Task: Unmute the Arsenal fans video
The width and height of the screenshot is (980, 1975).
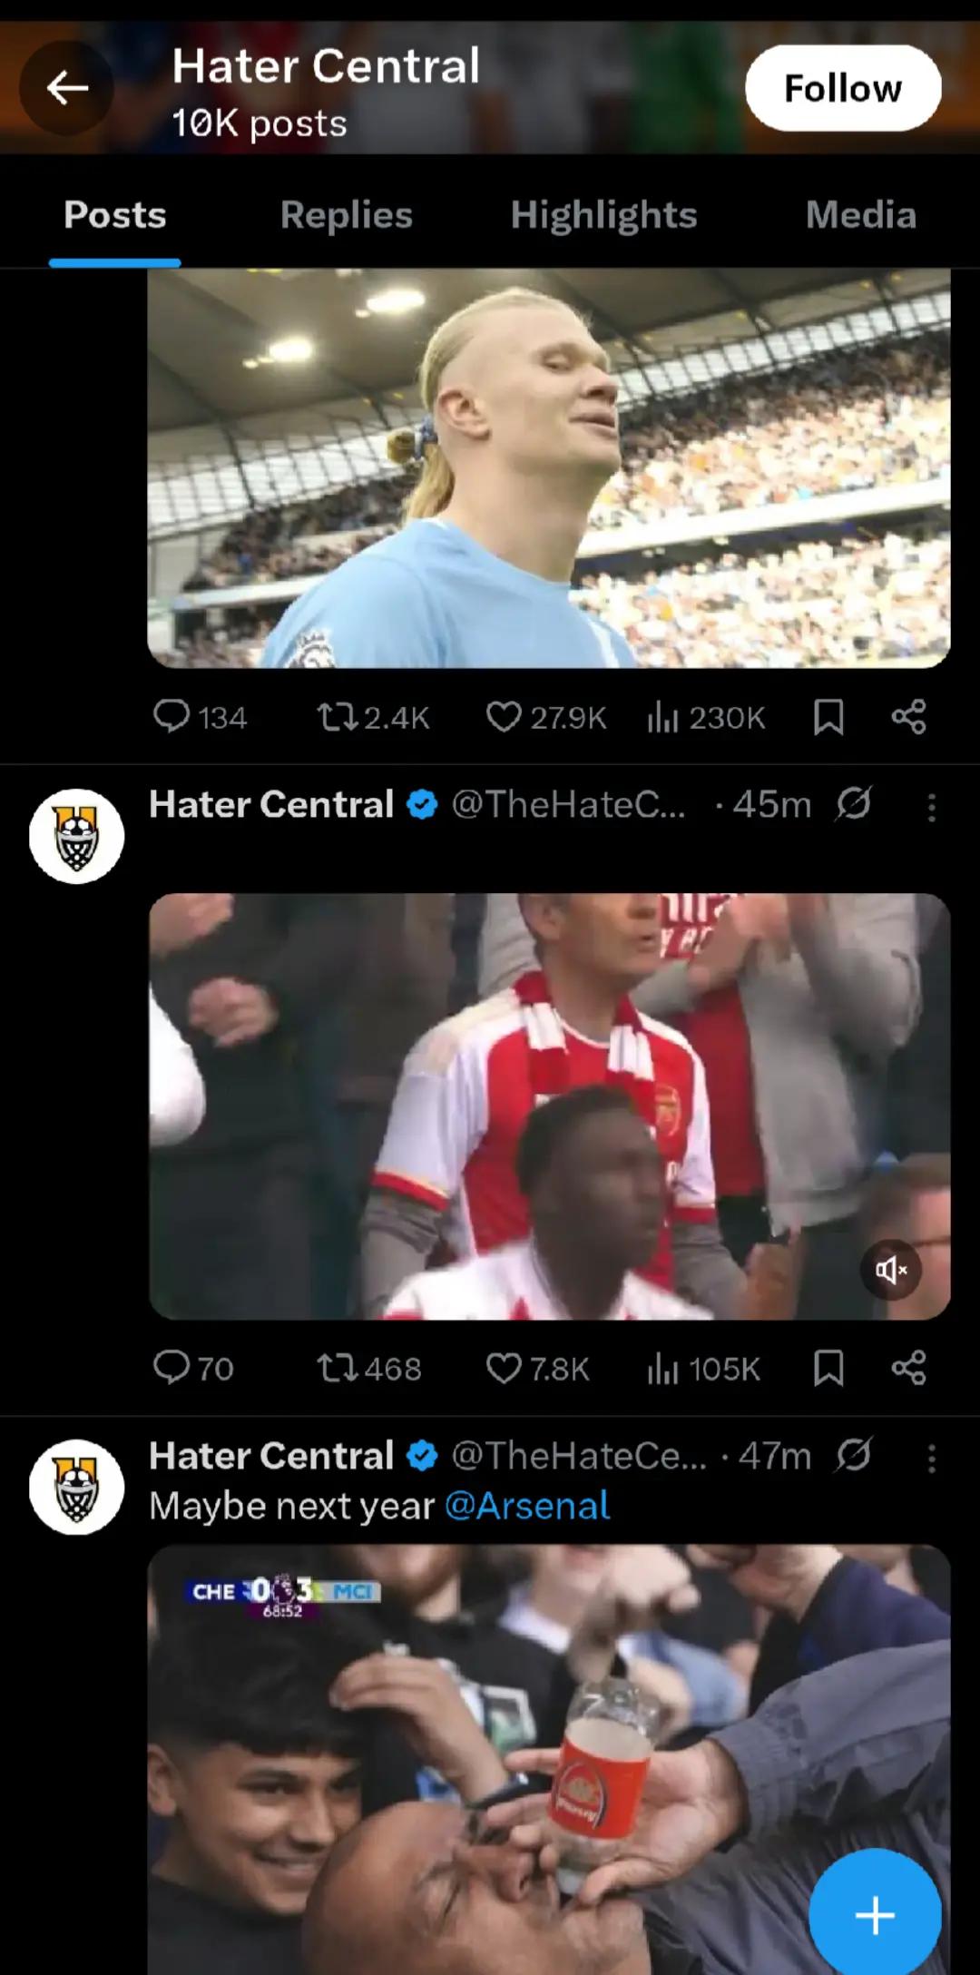Action: point(891,1270)
